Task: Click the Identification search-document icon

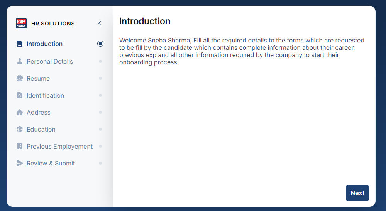Action: [20, 95]
